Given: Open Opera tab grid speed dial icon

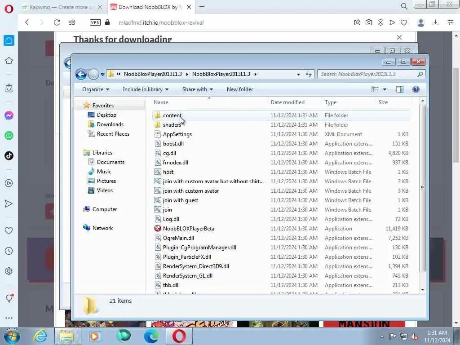Looking at the screenshot, I should point(71,22).
